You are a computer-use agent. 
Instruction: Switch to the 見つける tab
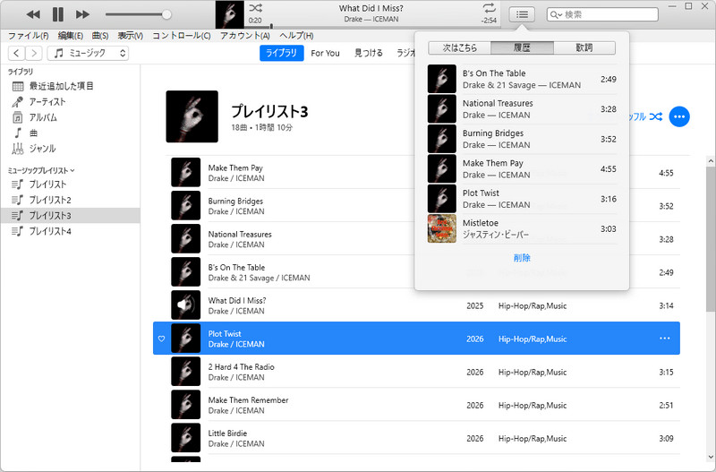click(369, 53)
